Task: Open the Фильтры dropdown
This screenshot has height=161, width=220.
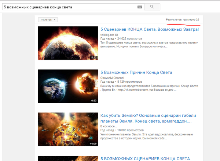Action: click(48, 19)
